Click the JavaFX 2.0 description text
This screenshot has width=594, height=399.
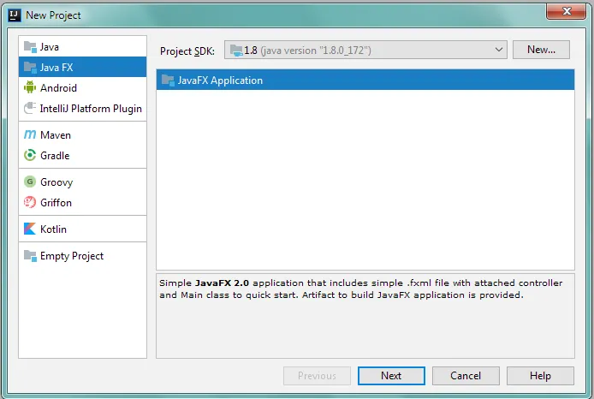click(222, 283)
